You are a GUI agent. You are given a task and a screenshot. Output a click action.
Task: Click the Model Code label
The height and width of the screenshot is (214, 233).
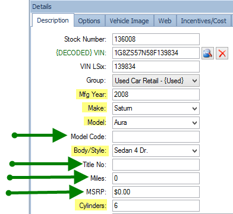coord(89,137)
